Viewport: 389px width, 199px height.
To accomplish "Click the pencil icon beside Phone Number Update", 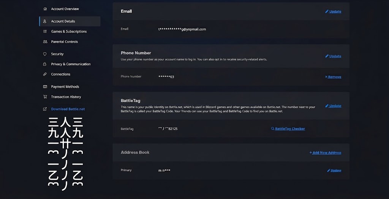I will click(327, 56).
